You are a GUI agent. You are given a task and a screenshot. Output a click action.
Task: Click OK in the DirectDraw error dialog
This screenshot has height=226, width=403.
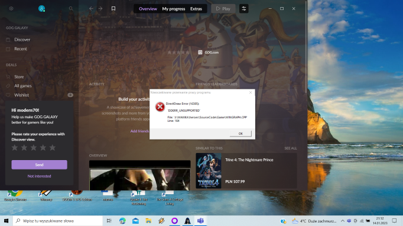pyautogui.click(x=240, y=134)
